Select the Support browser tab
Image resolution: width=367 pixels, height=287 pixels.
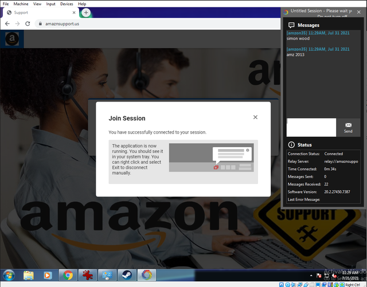tap(40, 13)
